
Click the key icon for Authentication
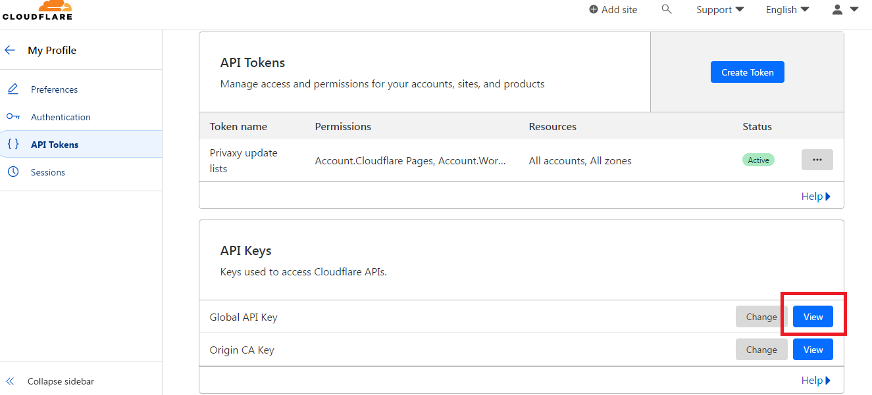13,116
